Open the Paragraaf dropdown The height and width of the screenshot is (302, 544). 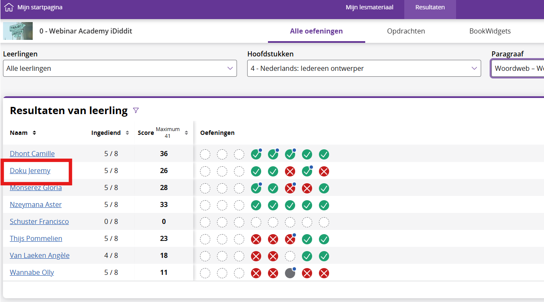(517, 68)
